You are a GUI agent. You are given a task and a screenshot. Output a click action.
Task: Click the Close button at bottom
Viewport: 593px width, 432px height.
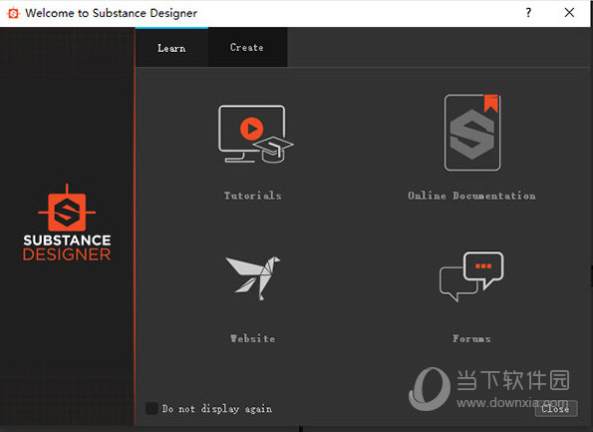(x=556, y=408)
